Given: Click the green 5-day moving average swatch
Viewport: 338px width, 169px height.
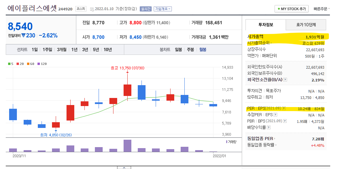Looking at the screenshot, I should [9, 64].
